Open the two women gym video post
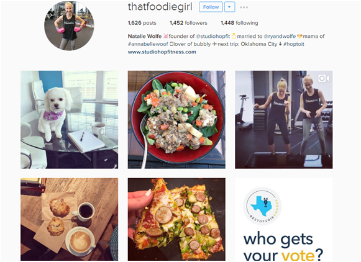Viewport: 361px width, 262px height. click(283, 120)
